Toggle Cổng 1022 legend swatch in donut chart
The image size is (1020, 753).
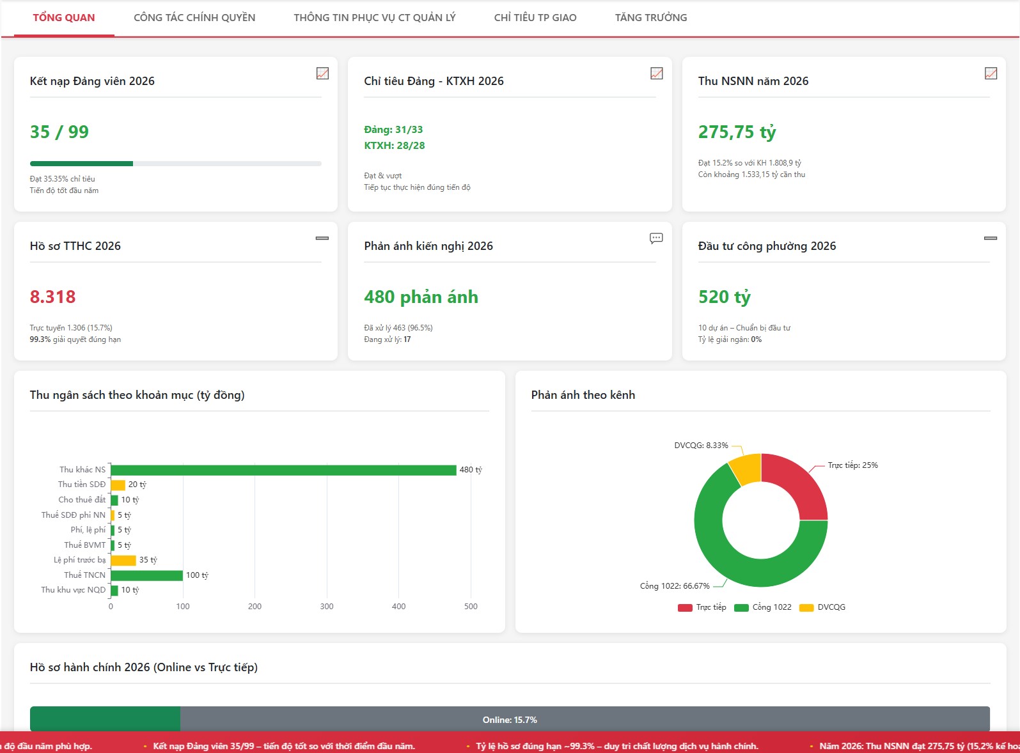pyautogui.click(x=741, y=607)
